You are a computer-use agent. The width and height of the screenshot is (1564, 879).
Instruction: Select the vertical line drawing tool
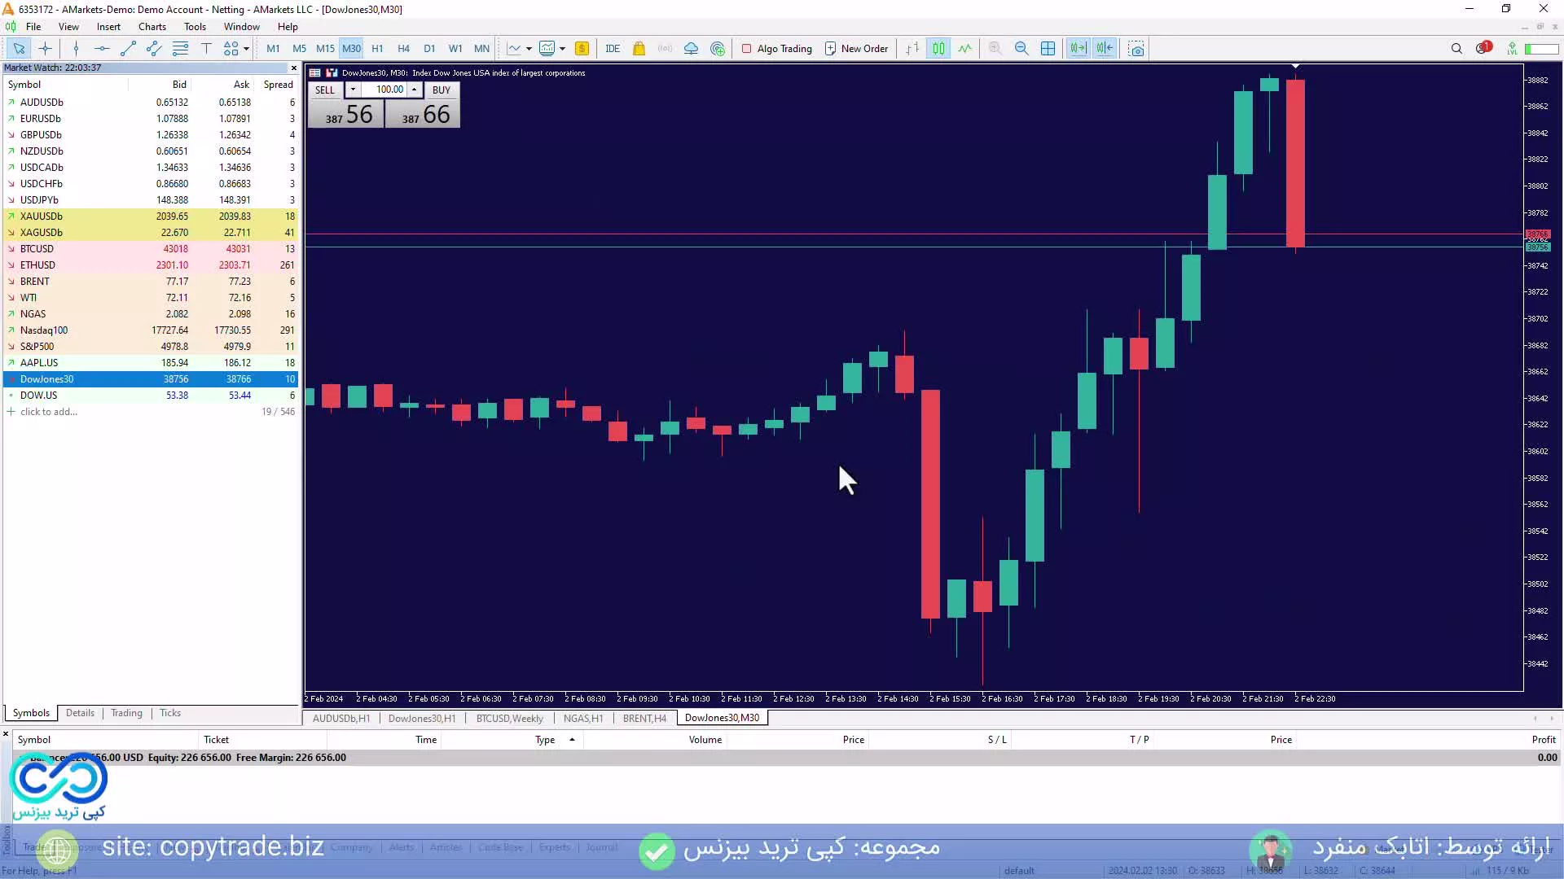76,49
